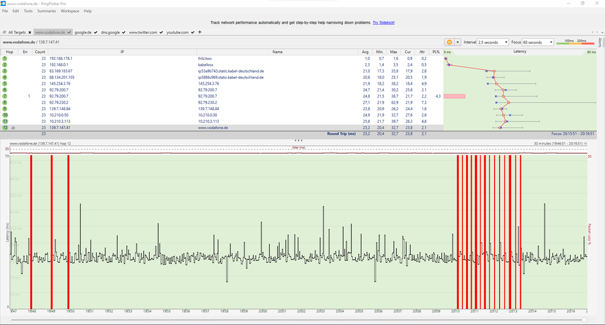Sort by the Jttr column header
Screen dimensions: 605x325
[x=422, y=52]
